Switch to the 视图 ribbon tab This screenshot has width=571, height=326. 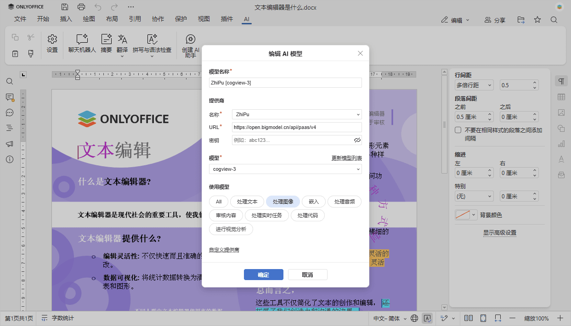pyautogui.click(x=204, y=19)
